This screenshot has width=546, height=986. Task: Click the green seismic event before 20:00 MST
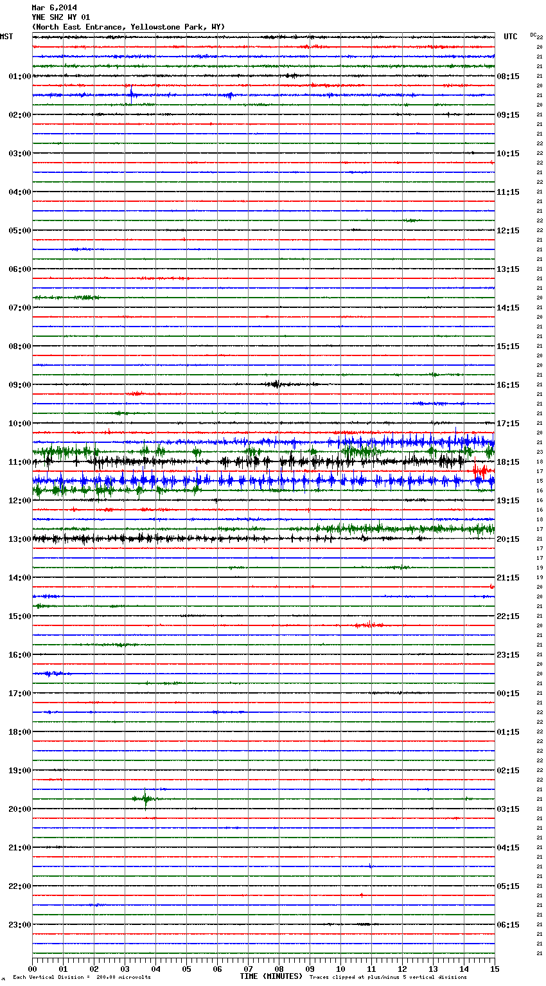click(x=146, y=799)
